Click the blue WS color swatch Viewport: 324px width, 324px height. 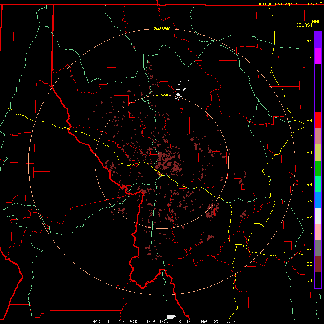318,200
